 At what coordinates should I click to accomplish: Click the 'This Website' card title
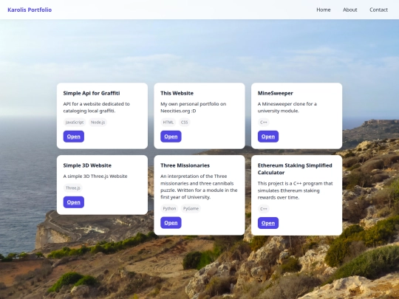(x=177, y=93)
